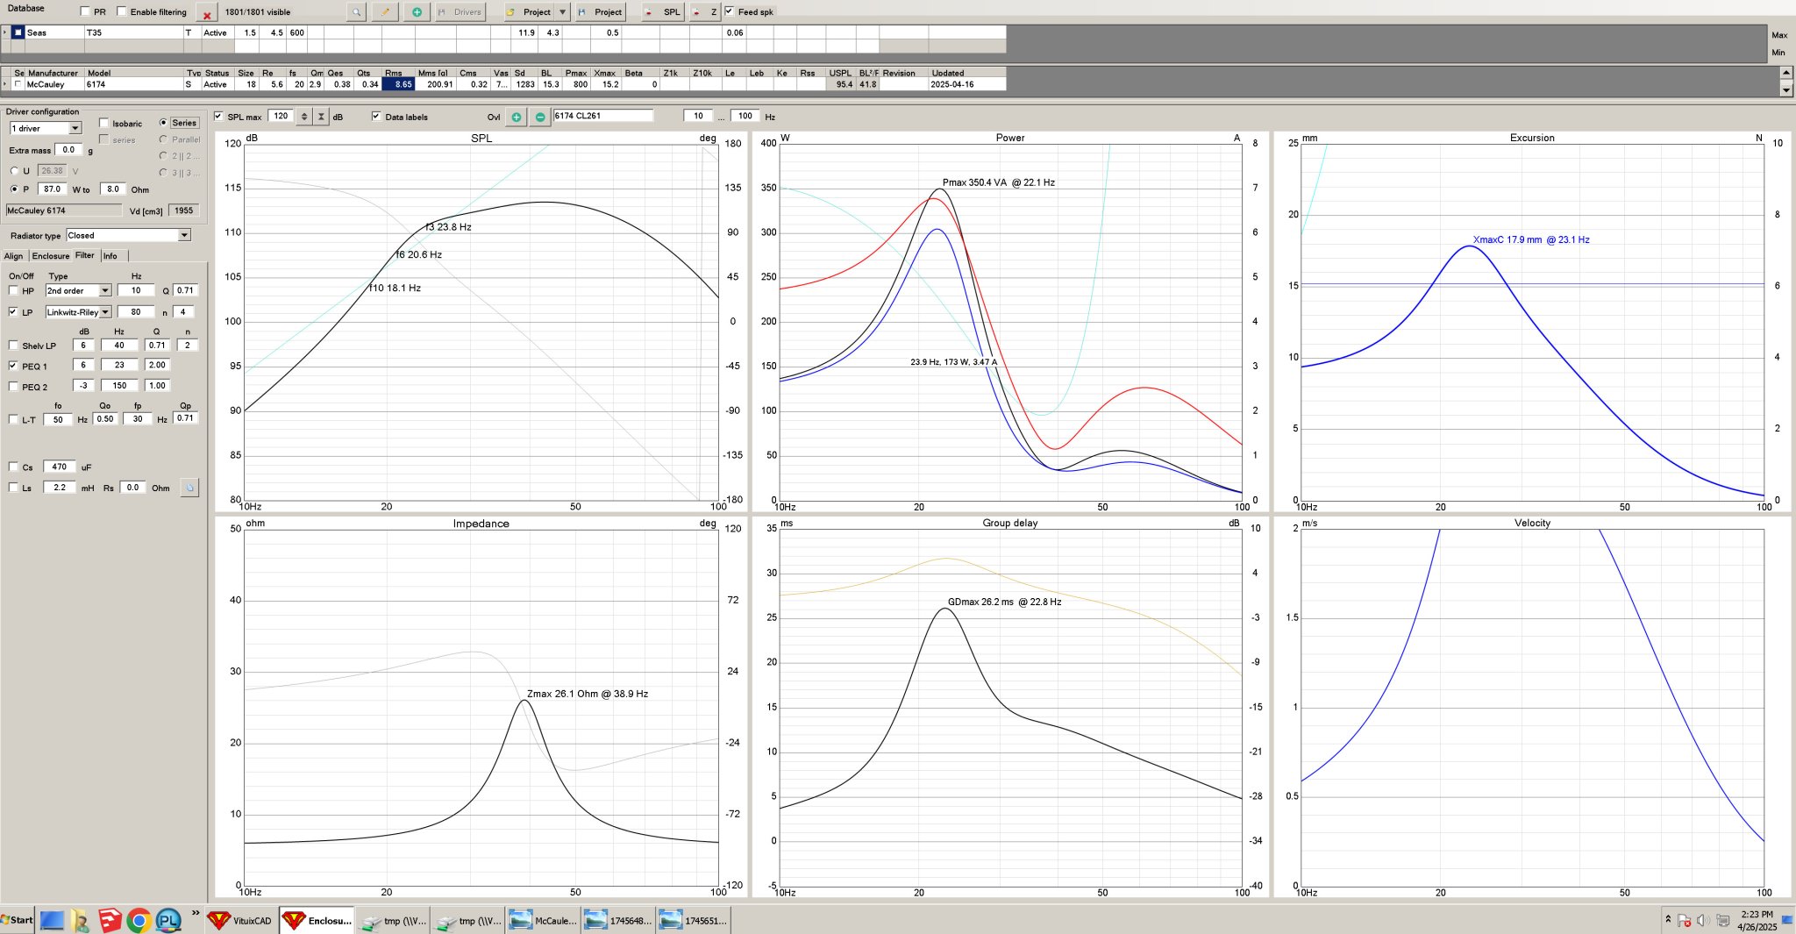Screen dimensions: 1796x934
Task: Click the PL app icon in taskbar
Action: (167, 920)
